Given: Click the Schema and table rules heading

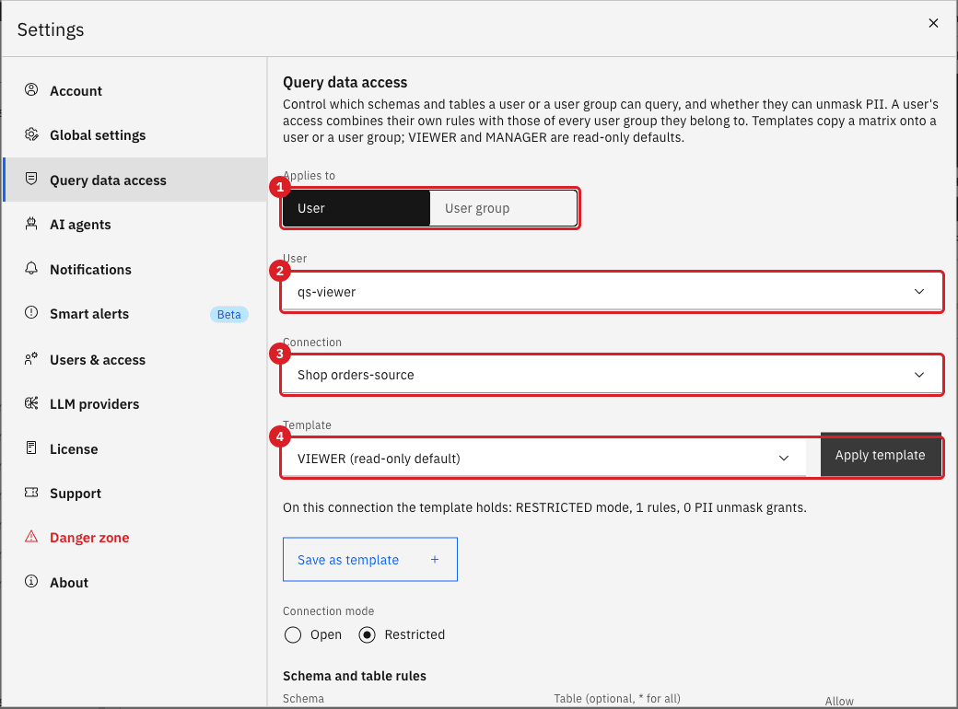Looking at the screenshot, I should [x=355, y=676].
